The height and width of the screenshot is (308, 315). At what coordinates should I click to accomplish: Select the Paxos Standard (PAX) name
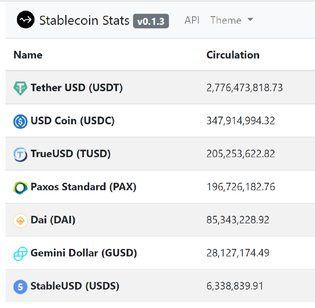[83, 187]
